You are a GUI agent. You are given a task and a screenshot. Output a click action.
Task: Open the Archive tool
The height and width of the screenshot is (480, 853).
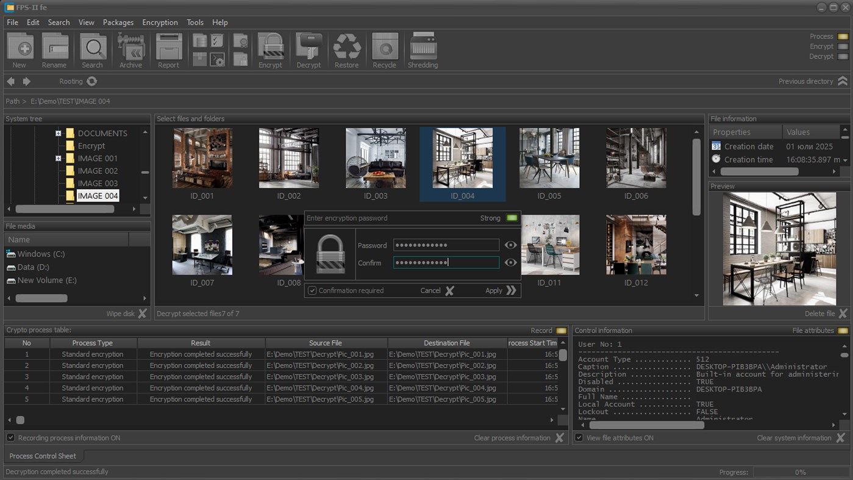pyautogui.click(x=130, y=48)
